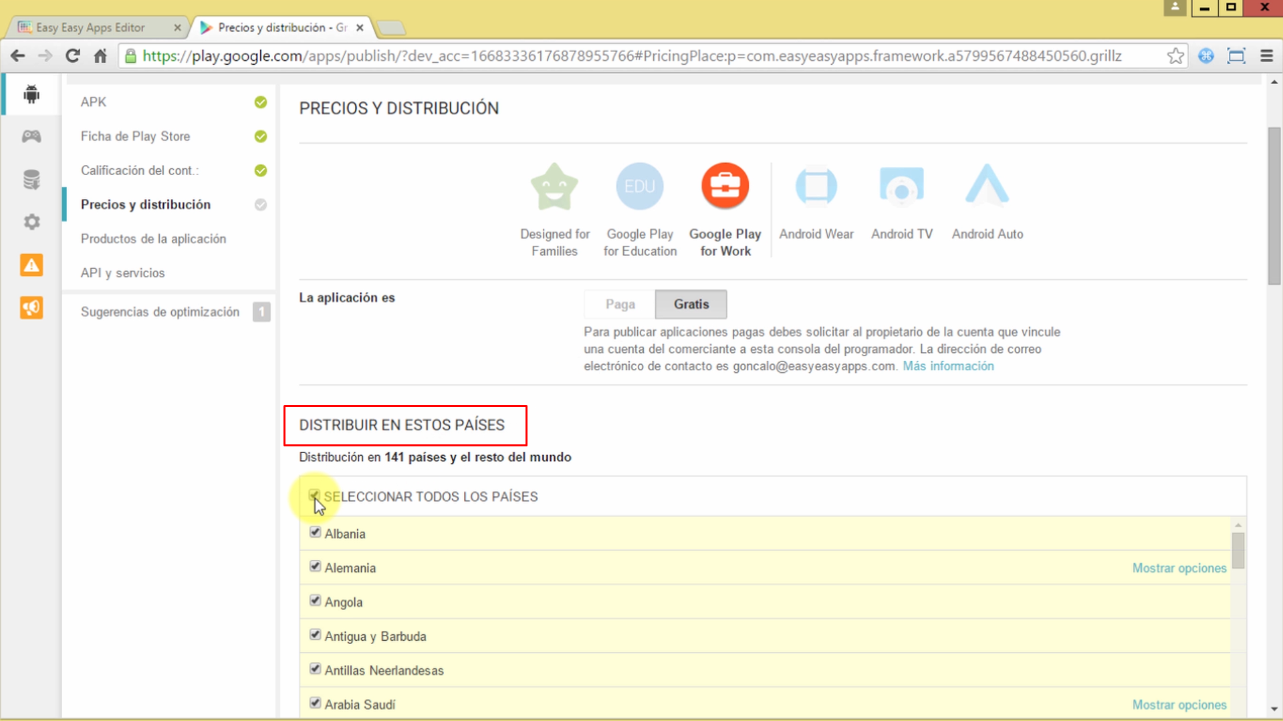Open the Más información link
Screen dimensions: 1283x721
tap(947, 366)
